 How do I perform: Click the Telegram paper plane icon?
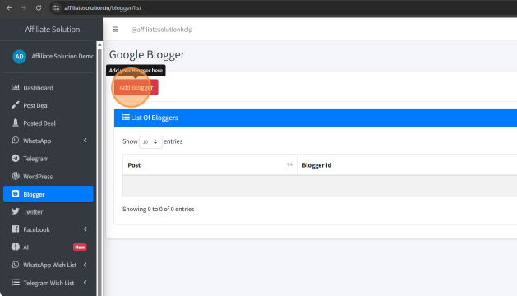[15, 158]
